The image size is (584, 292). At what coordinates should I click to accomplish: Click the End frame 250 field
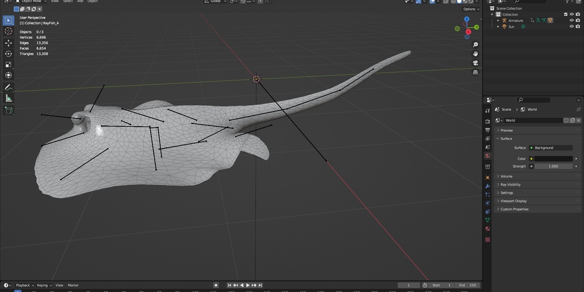pos(468,285)
